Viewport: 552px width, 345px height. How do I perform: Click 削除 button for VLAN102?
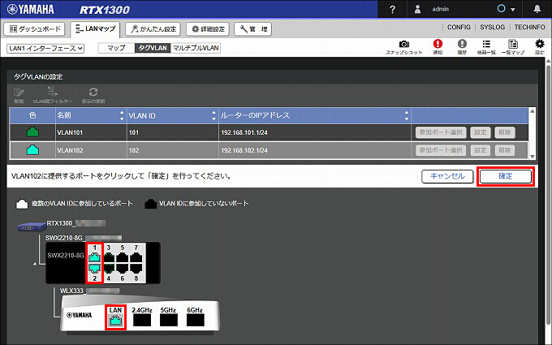click(504, 150)
